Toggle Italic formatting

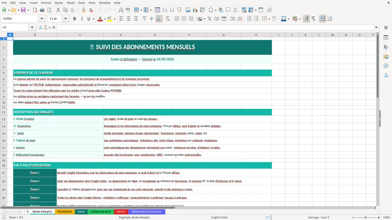pyautogui.click(x=82, y=19)
